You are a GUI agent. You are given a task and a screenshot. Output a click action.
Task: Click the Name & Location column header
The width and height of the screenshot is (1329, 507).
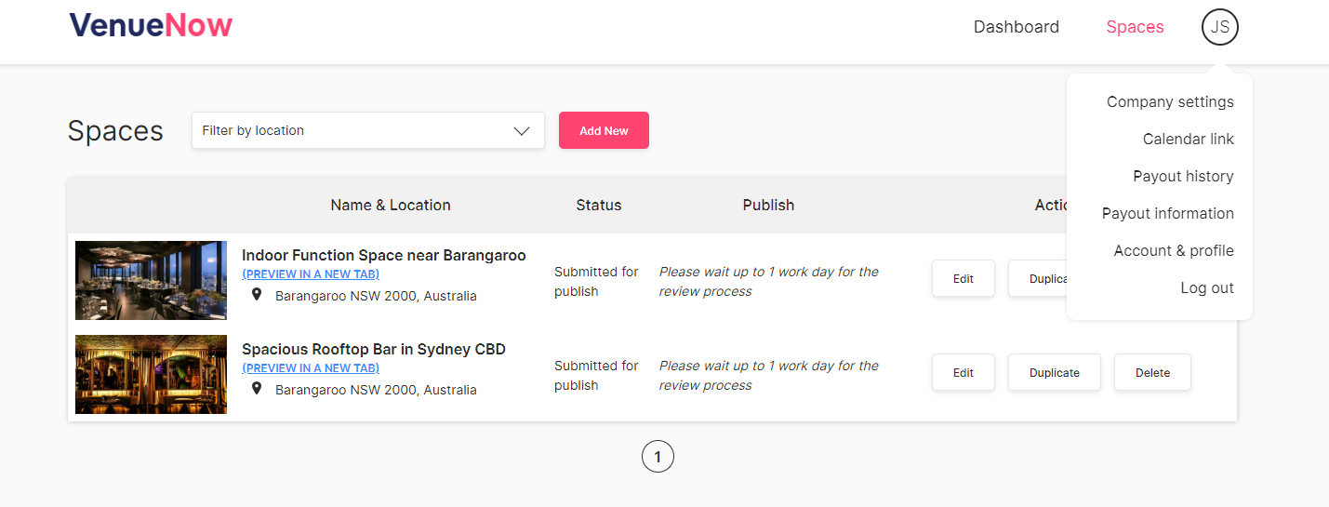tap(391, 205)
